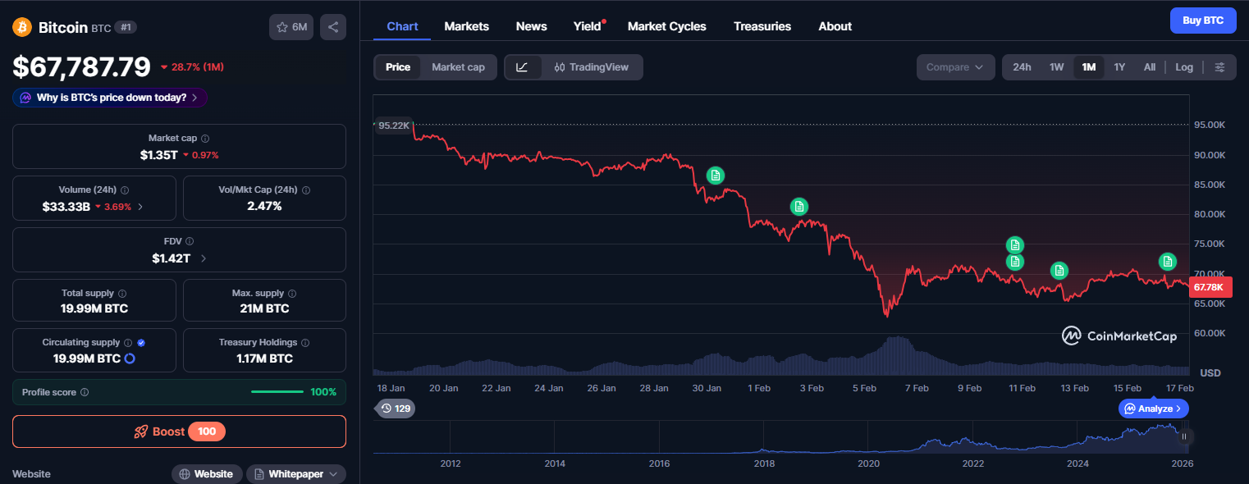Add Bitcoin to watchlist star button

click(291, 27)
